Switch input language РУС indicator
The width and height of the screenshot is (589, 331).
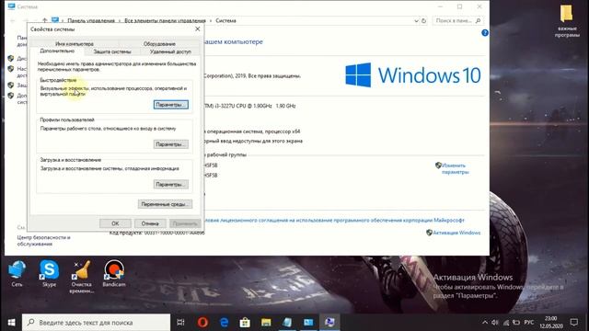[529, 323]
